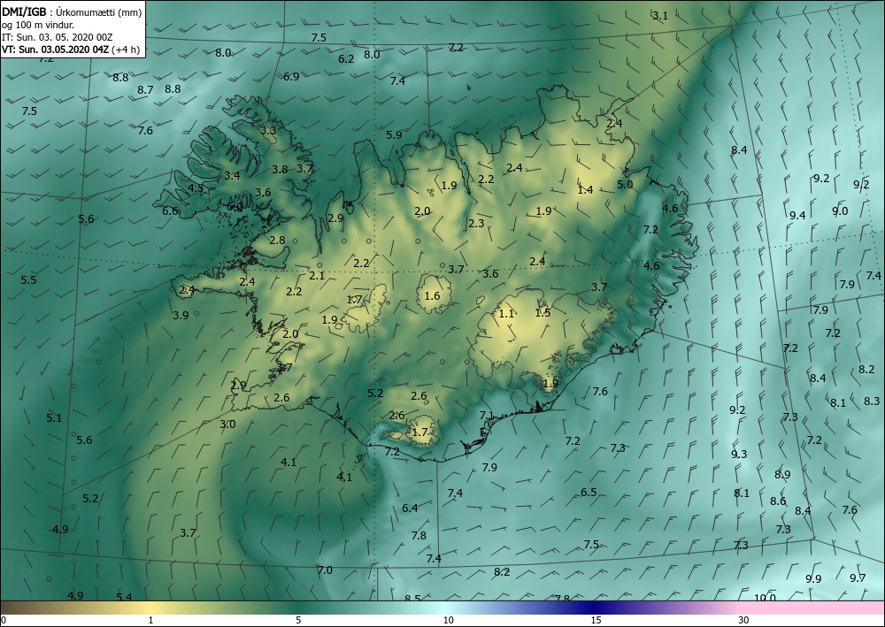Click the 9.7 value on the map
Viewport: 885px width, 627px height.
click(x=858, y=577)
